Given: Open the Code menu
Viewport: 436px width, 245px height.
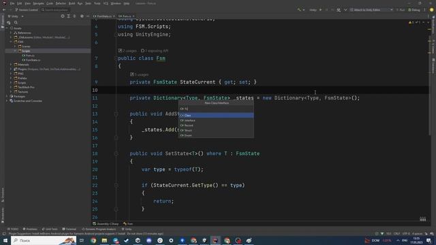Looking at the screenshot, I should pos(50,3).
